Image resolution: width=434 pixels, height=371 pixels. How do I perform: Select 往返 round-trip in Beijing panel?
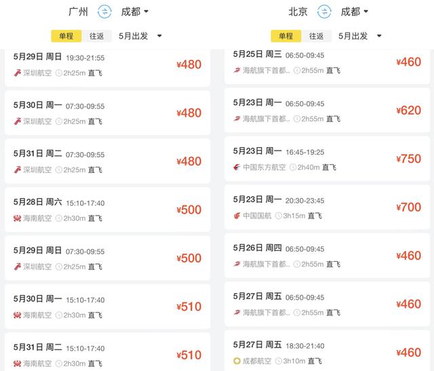[317, 36]
